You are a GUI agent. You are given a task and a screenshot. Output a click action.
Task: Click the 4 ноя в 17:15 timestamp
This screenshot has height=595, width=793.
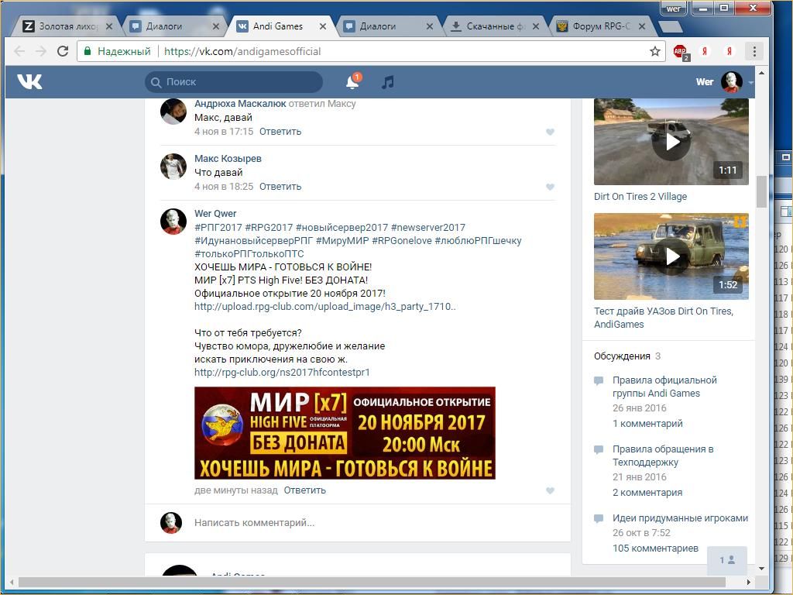pyautogui.click(x=224, y=132)
